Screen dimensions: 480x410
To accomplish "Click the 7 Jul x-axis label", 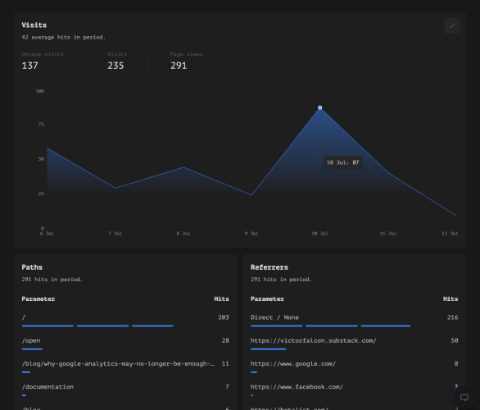I will [x=115, y=234].
